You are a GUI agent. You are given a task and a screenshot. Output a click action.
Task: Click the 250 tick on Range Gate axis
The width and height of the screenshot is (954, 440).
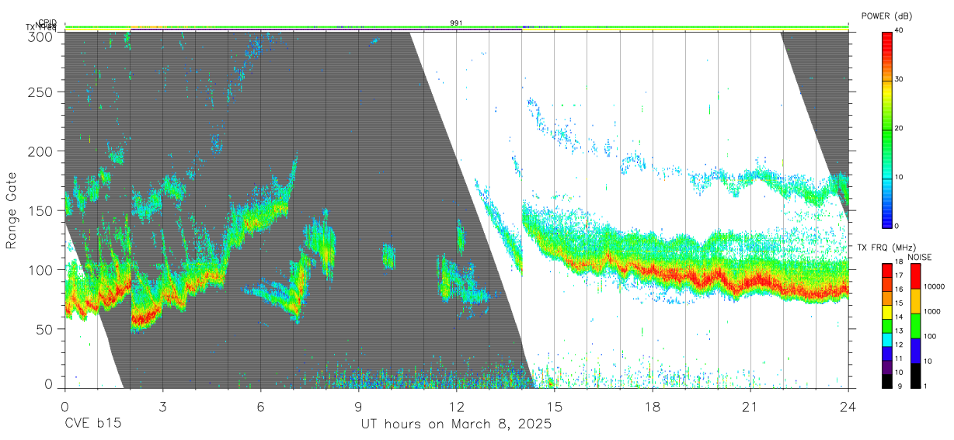click(x=40, y=92)
